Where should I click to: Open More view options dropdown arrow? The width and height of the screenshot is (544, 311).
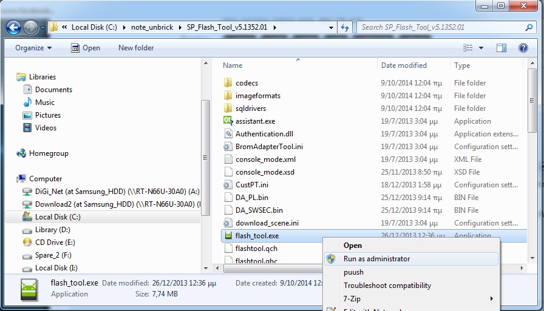coord(481,48)
